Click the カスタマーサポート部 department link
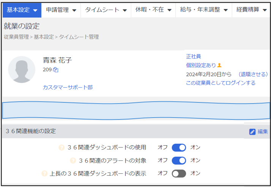This screenshot has width=271, height=187. click(68, 87)
